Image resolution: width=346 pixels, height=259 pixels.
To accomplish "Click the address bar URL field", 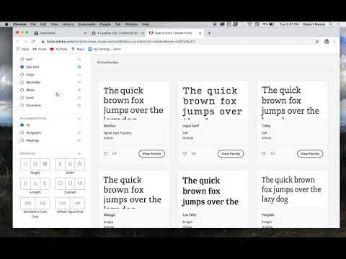I will coord(178,42).
